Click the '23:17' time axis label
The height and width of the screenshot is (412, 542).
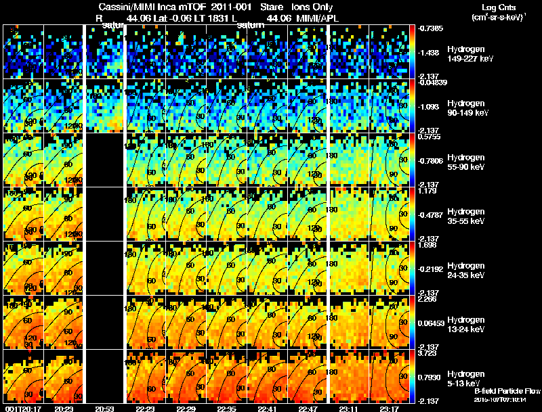(389, 409)
